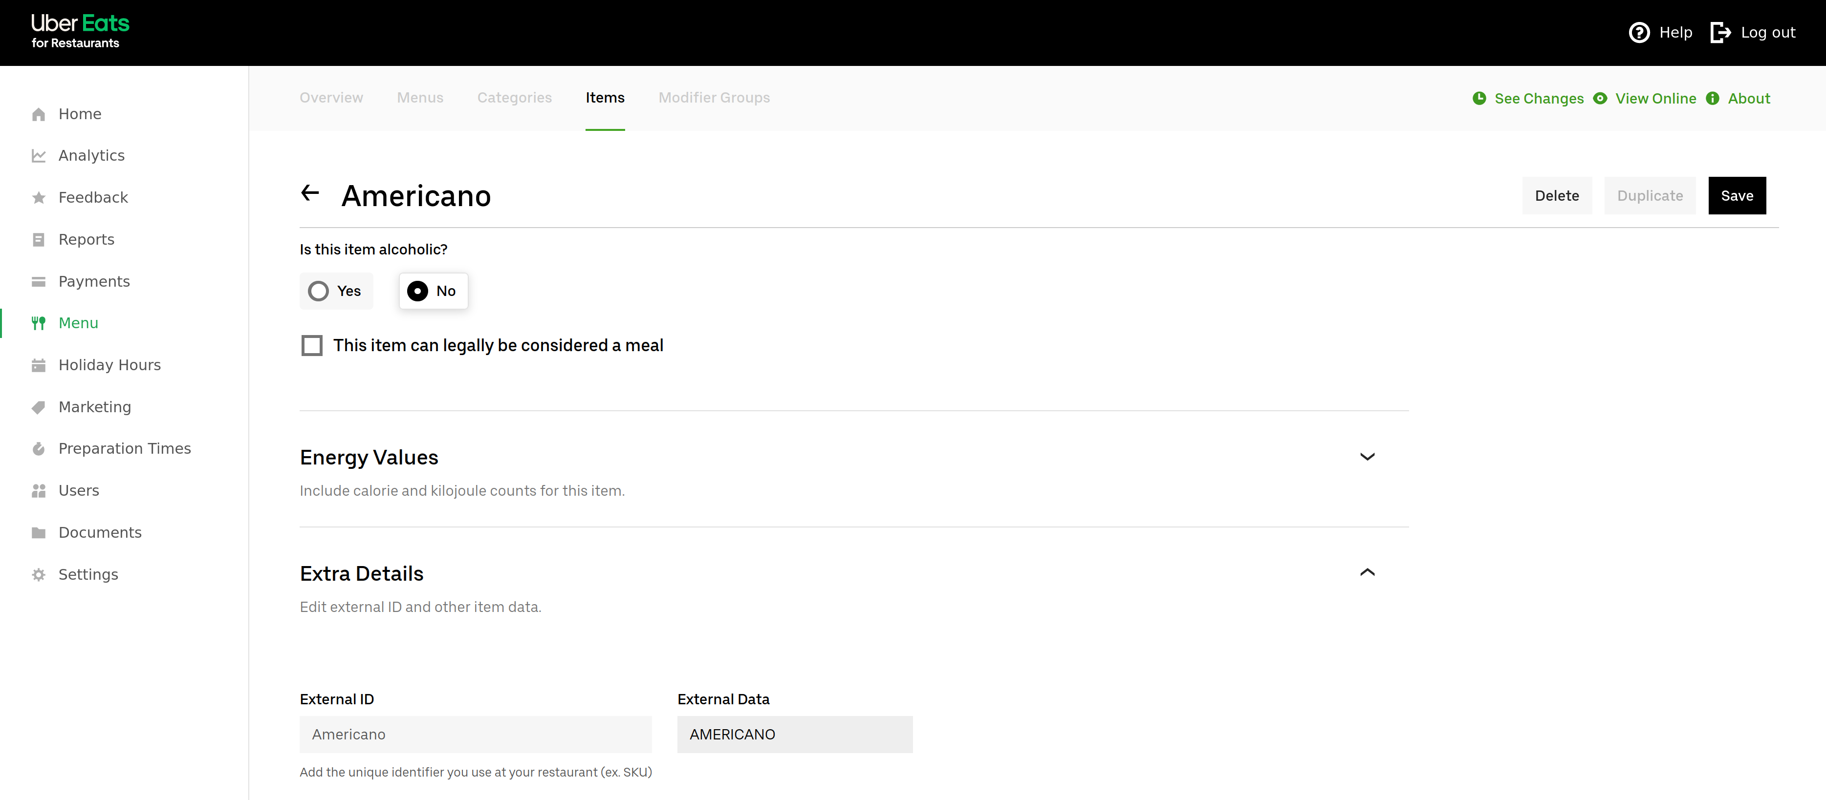Select the Items tab
This screenshot has height=800, width=1826.
pyautogui.click(x=605, y=98)
